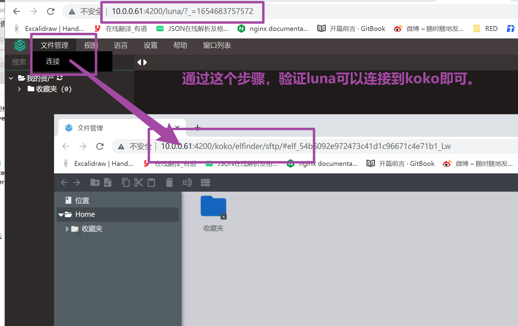Screen dimensions: 518x326
Task: Click the forward arrow in the lower browser
Action: [83, 146]
